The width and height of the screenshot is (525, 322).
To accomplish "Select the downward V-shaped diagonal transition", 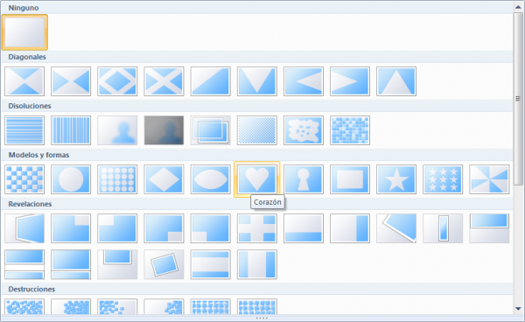I will (257, 81).
